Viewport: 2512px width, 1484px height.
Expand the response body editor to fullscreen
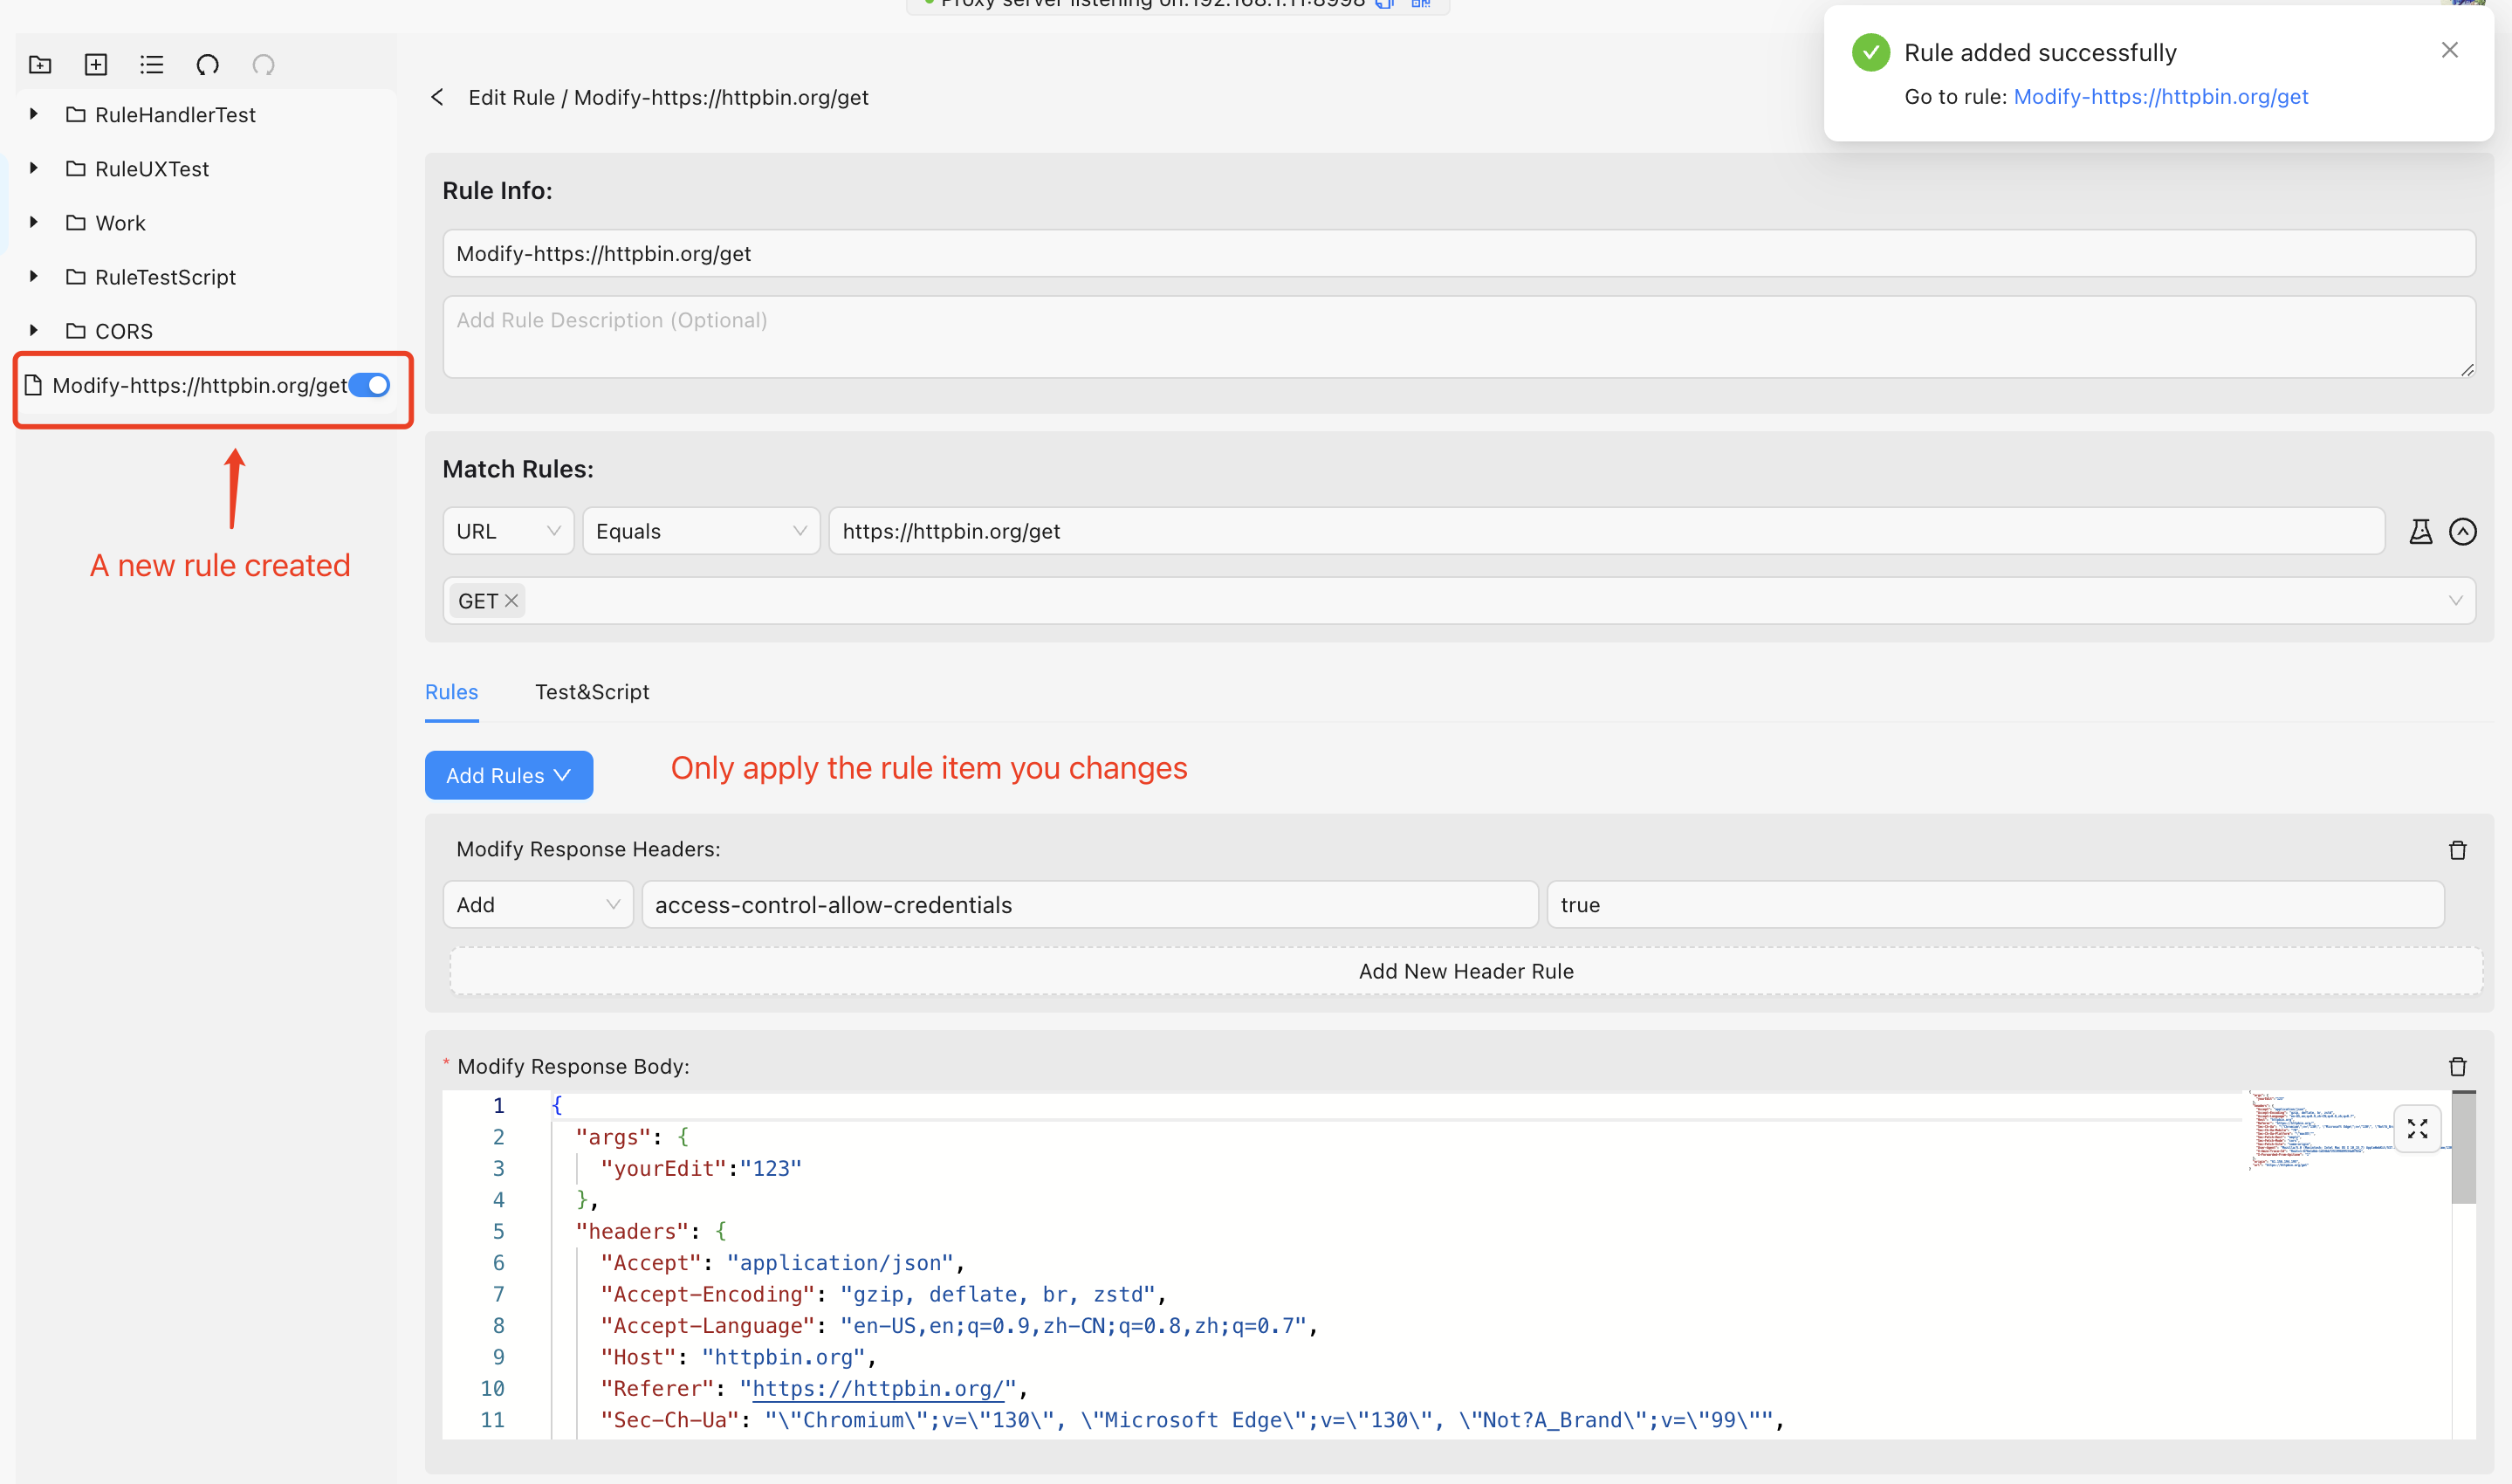[2417, 1129]
